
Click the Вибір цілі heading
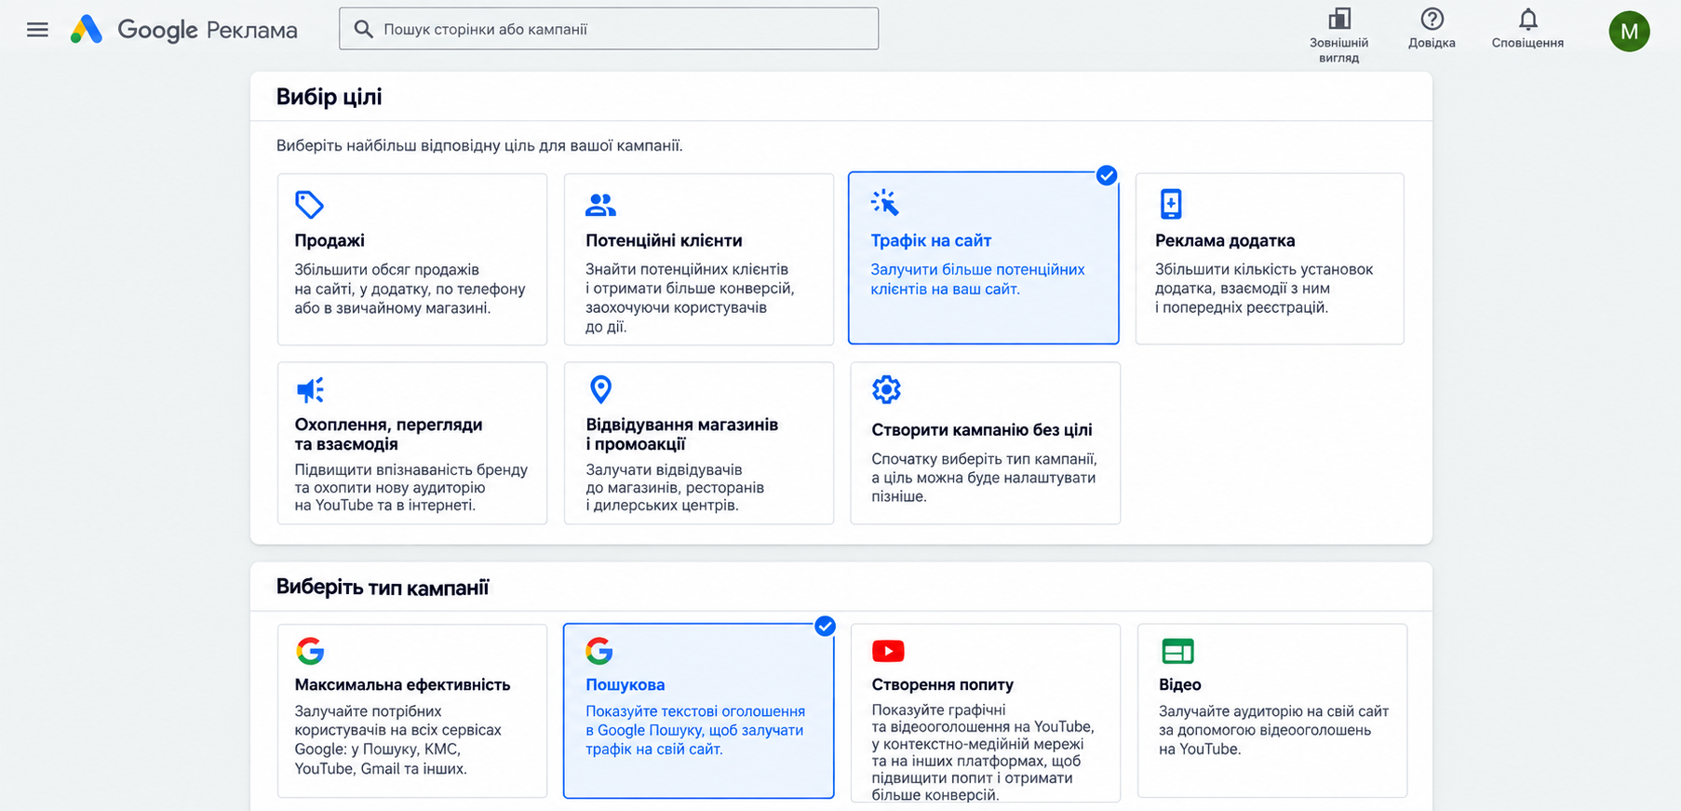pos(329,97)
